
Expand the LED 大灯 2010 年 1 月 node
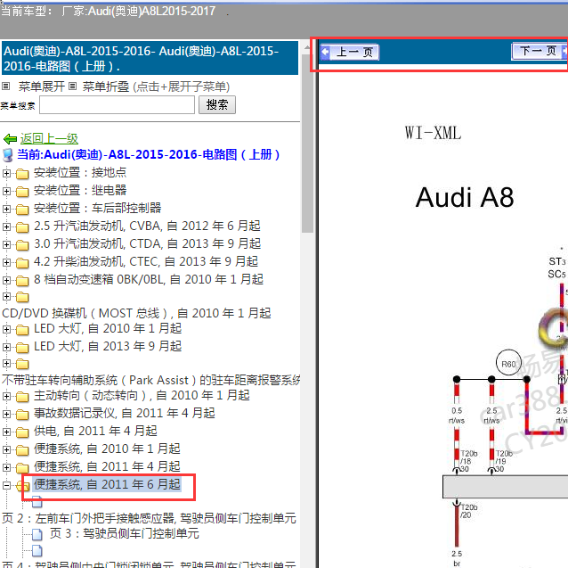6,329
